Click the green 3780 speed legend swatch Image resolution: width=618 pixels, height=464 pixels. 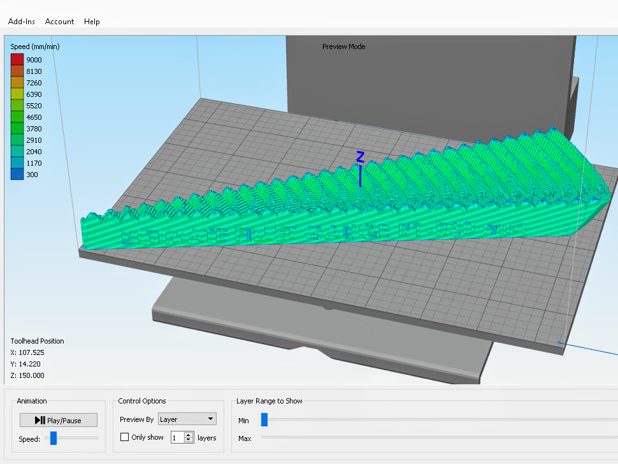pyautogui.click(x=17, y=128)
